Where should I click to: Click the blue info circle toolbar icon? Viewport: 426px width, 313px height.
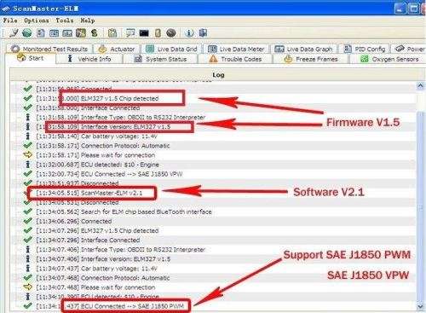pos(189,33)
